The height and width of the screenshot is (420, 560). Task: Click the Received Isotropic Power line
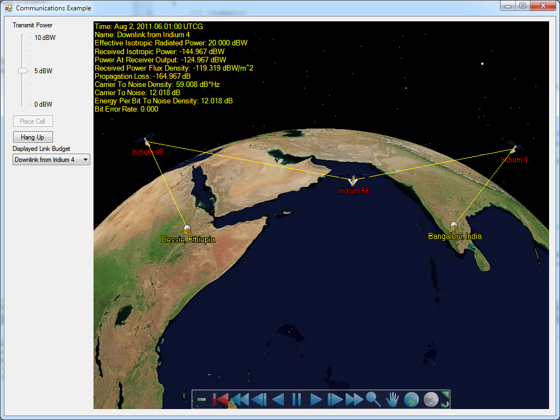pos(160,51)
